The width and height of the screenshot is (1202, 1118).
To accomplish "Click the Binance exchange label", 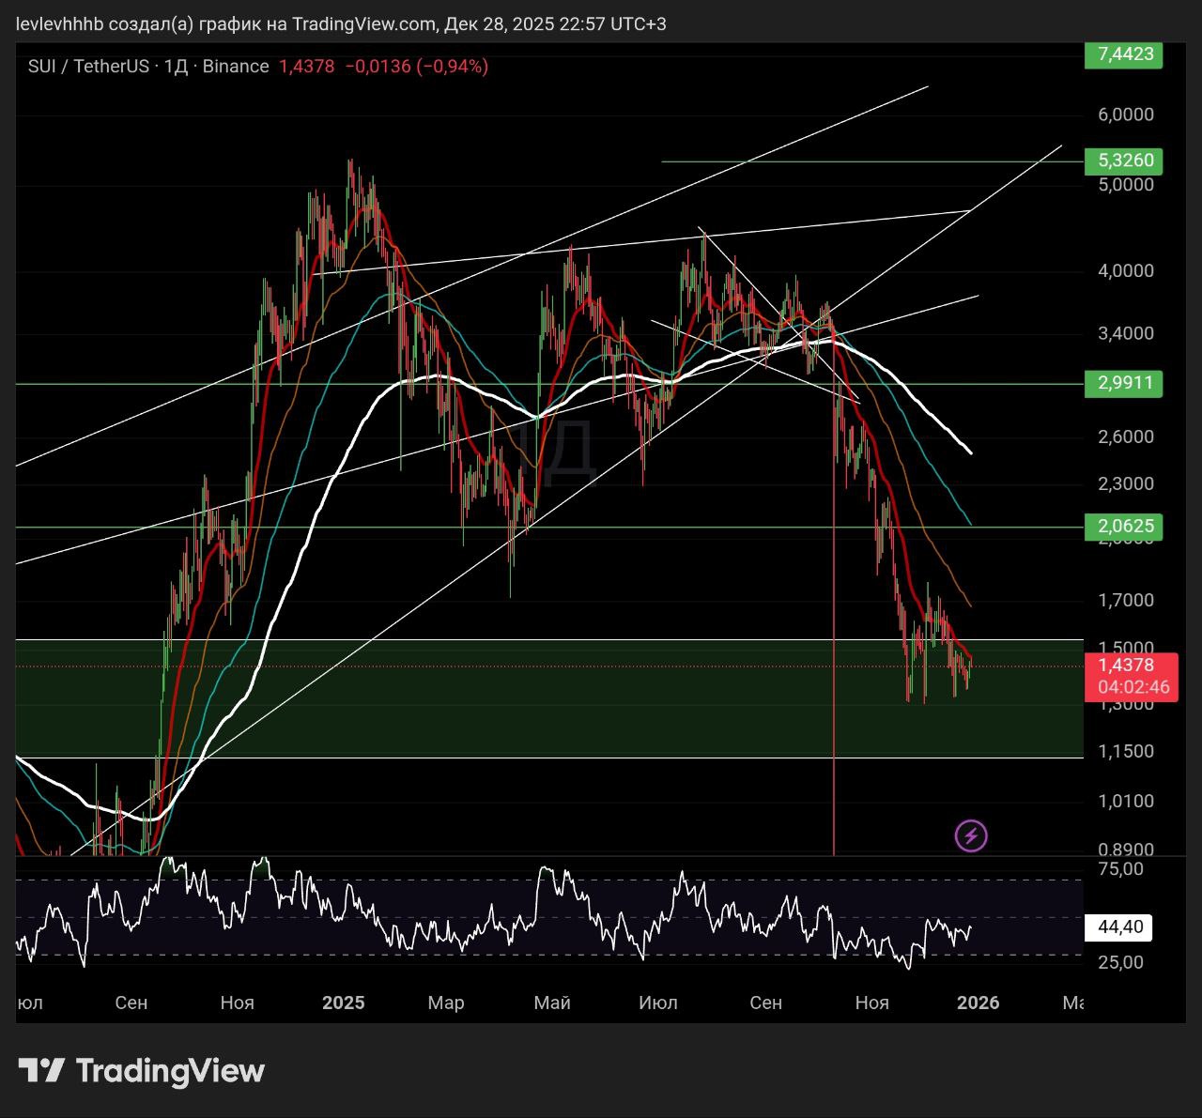I will 236,67.
